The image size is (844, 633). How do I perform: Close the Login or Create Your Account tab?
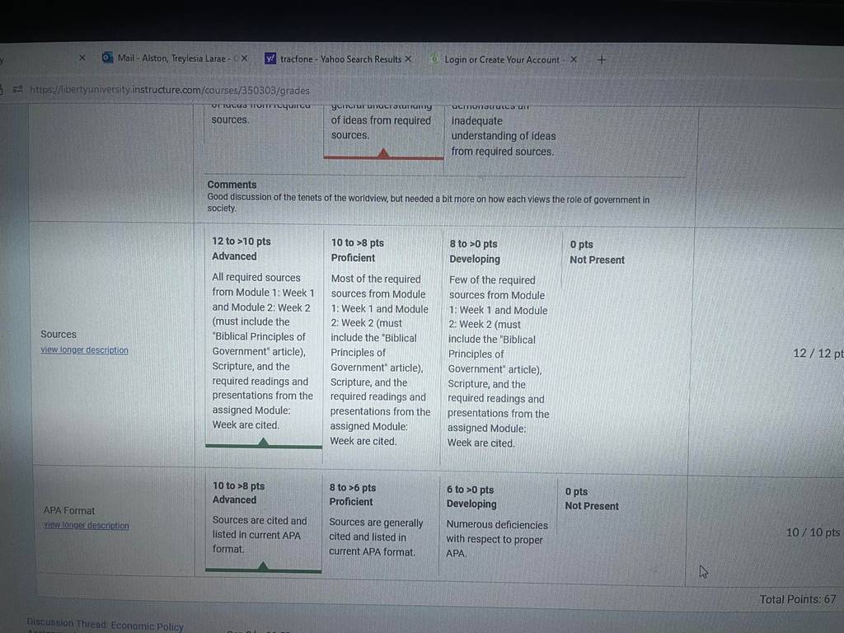(574, 59)
